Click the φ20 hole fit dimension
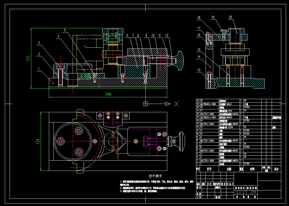Viewport: 289px width, 206px height. click(86, 76)
